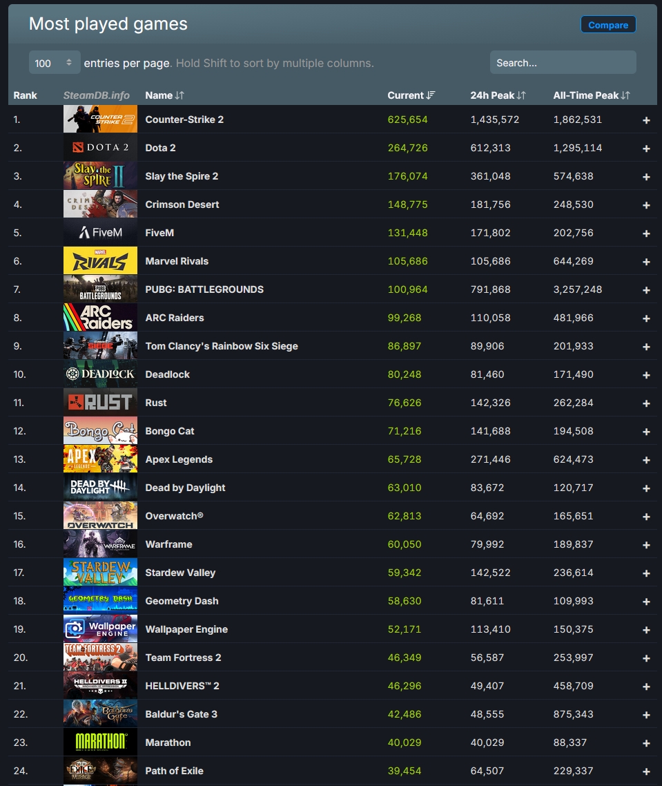This screenshot has height=786, width=662.
Task: Open the Wallpaper Engine thumbnail
Action: 100,629
